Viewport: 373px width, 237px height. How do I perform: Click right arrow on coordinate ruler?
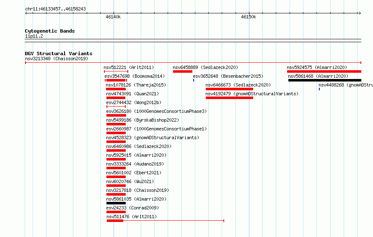pyautogui.click(x=360, y=13)
